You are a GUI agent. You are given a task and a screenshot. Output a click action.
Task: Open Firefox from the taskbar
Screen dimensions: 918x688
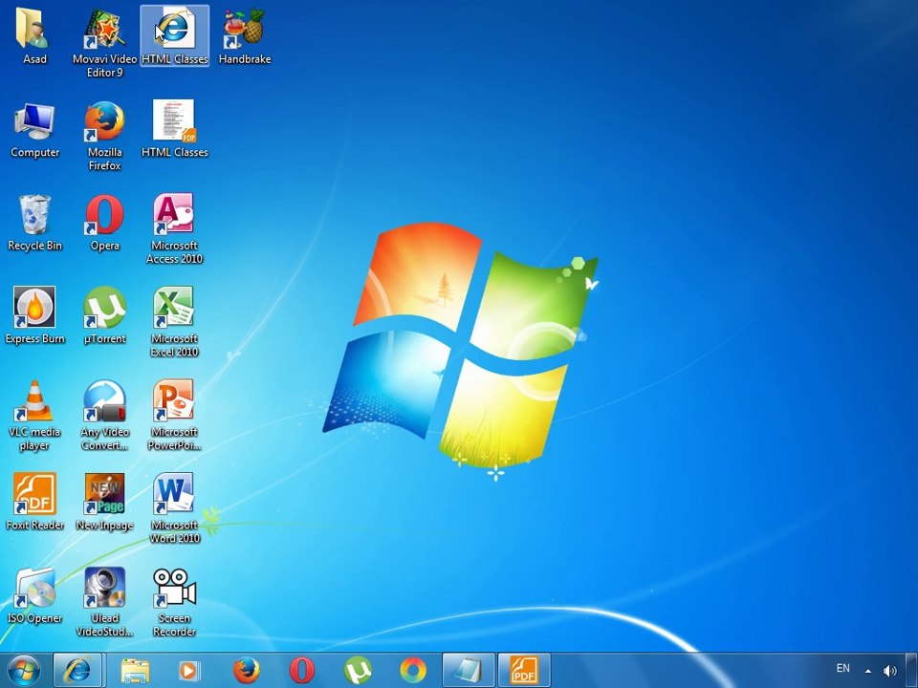[x=246, y=671]
